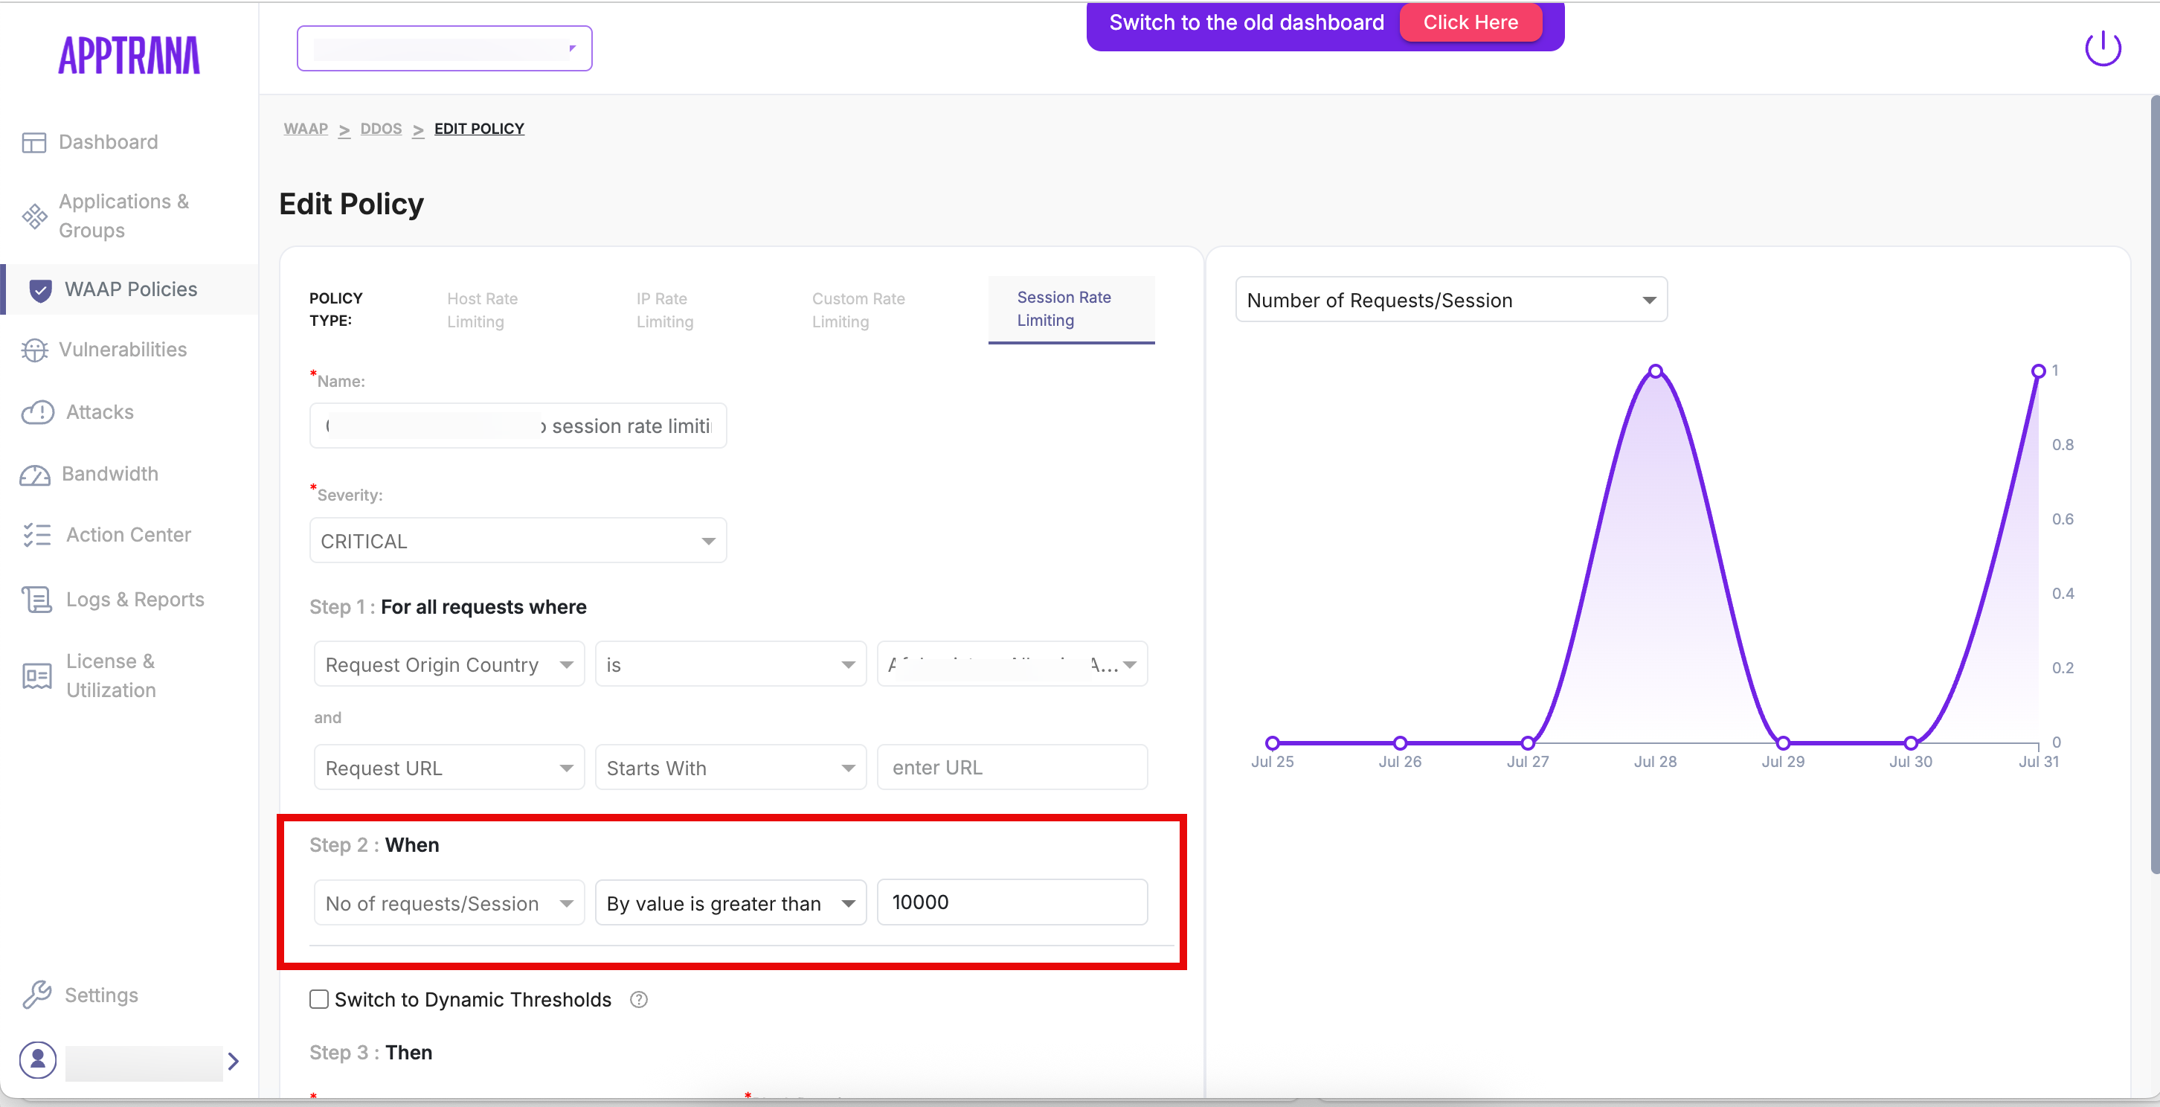The image size is (2160, 1107).
Task: Click the WAAP Policies shield icon
Action: [40, 290]
